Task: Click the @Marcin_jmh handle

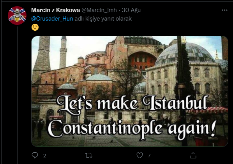Action: 99,10
